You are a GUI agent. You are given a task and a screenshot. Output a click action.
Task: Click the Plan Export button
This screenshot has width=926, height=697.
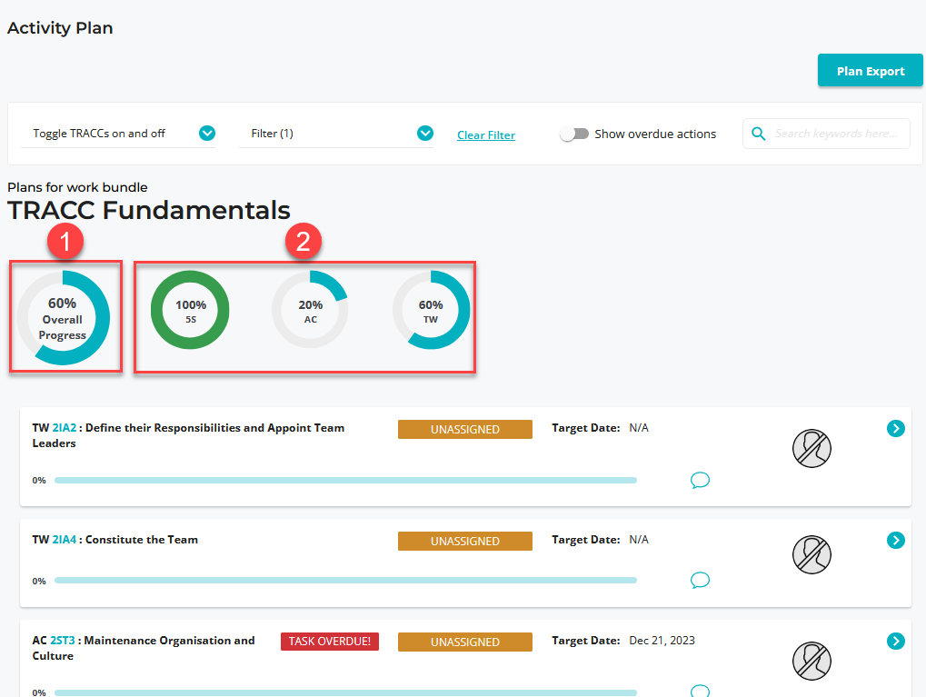(870, 71)
